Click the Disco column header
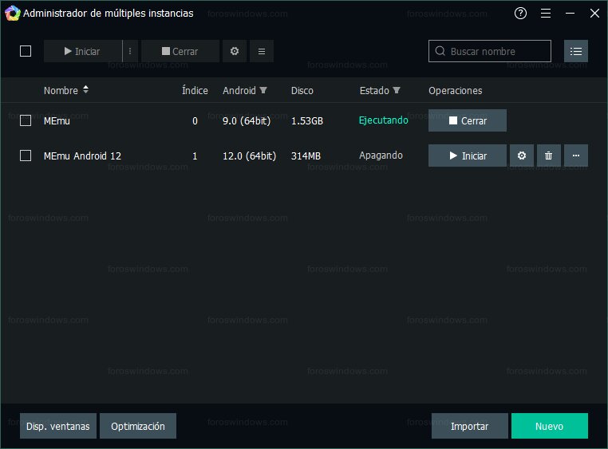This screenshot has width=608, height=449. [302, 90]
